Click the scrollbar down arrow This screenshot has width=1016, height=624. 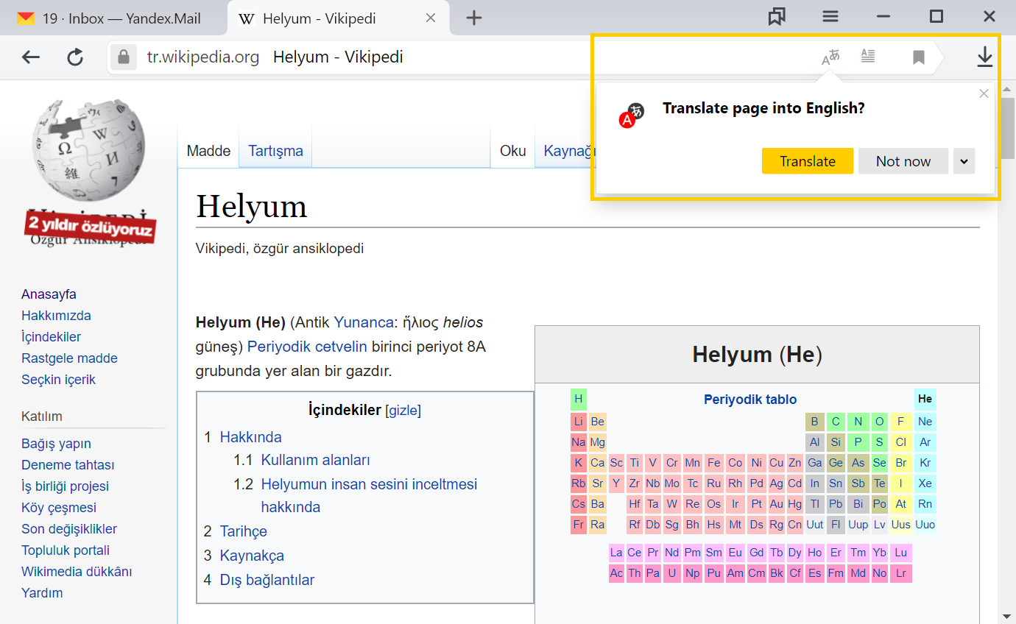coord(1008,615)
